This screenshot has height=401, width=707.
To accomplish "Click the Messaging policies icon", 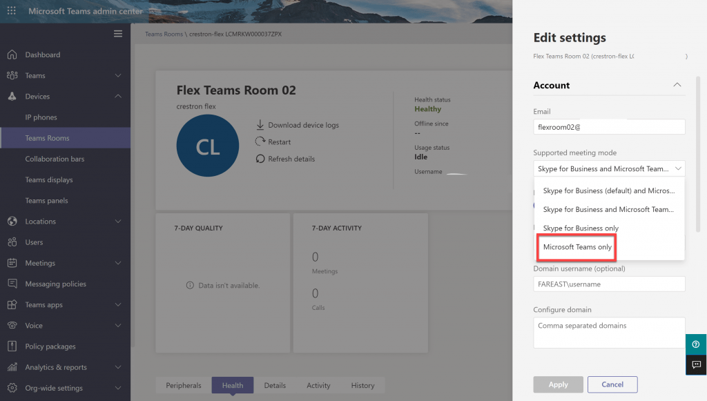I will (x=12, y=284).
